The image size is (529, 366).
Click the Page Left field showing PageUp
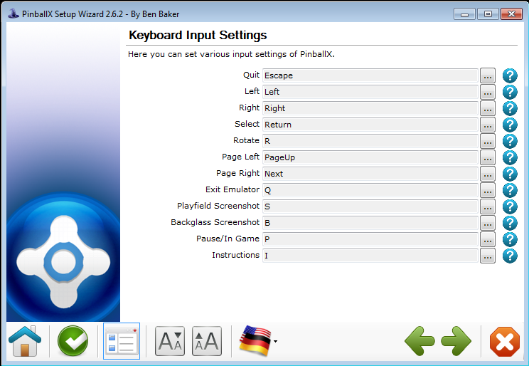coord(370,157)
